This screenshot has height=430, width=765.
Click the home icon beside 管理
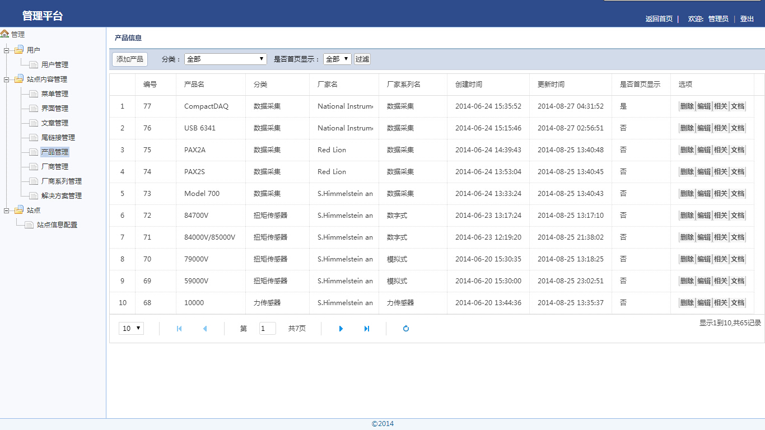pyautogui.click(x=4, y=34)
